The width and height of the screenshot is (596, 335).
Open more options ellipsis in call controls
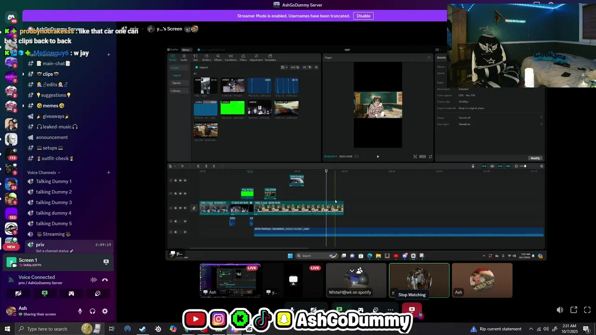point(391,310)
